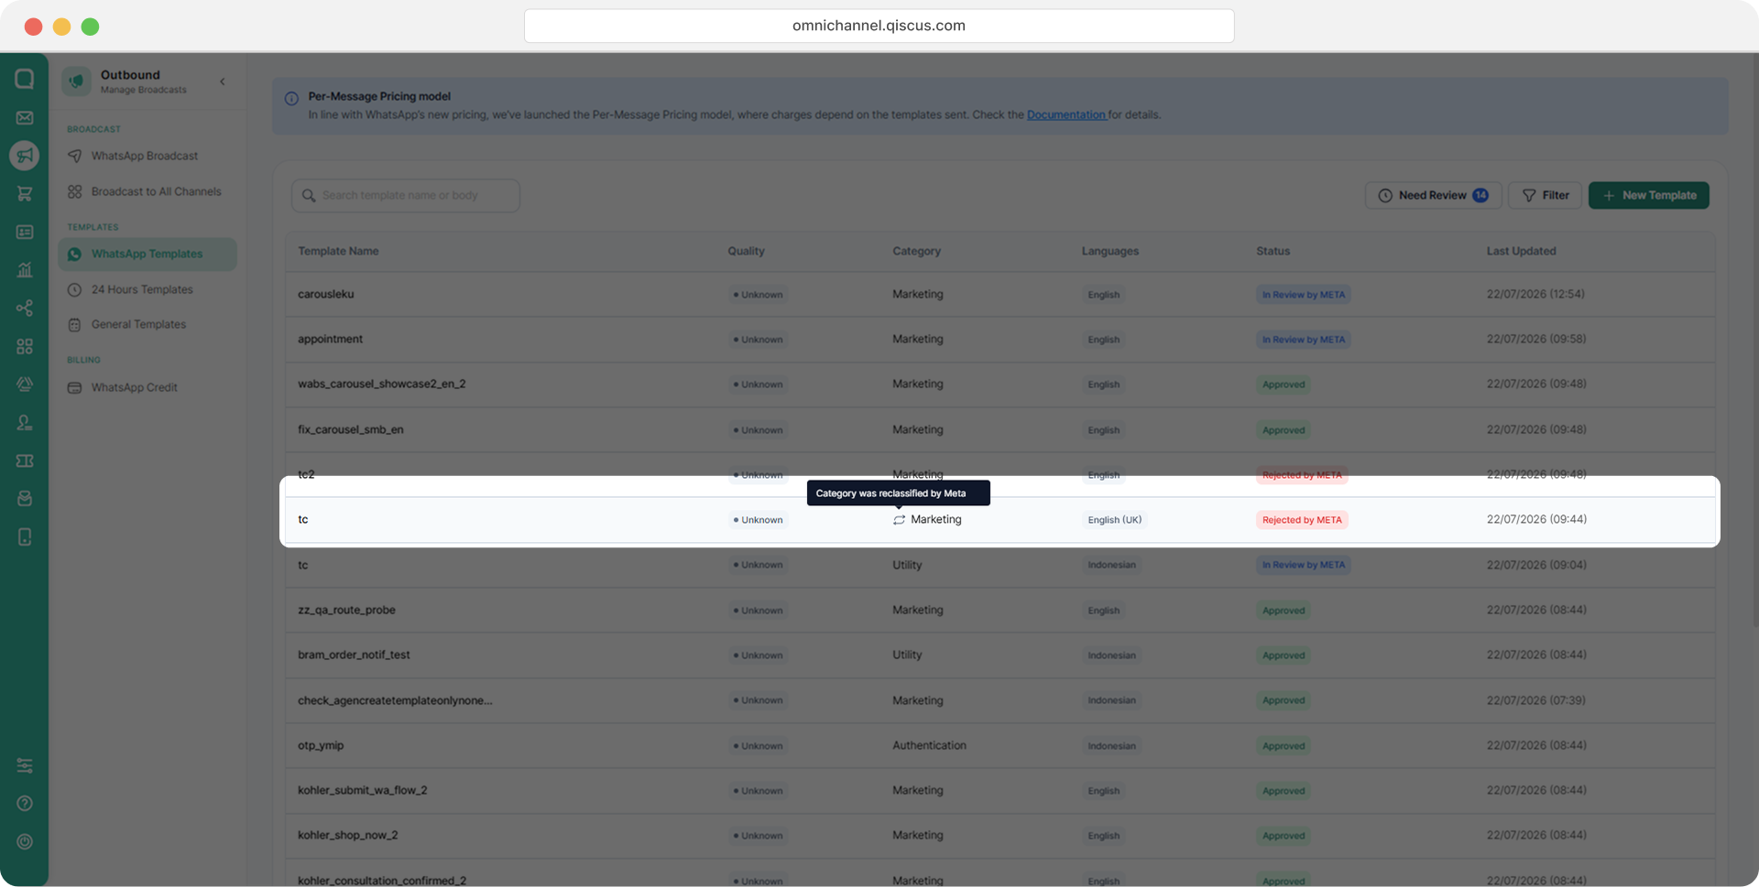Open the check_agencreatetemplateonlynone template
1759x887 pixels.
[x=1000, y=700]
